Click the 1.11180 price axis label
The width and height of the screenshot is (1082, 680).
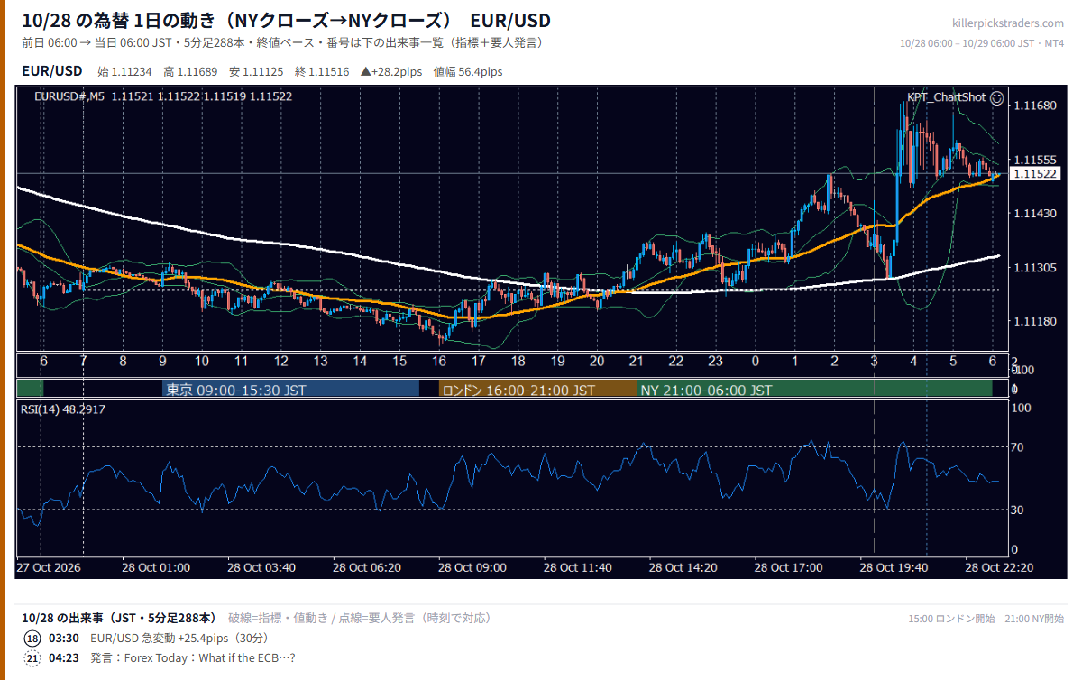[1035, 322]
